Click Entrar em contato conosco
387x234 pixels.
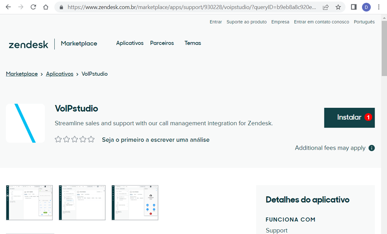coord(321,22)
